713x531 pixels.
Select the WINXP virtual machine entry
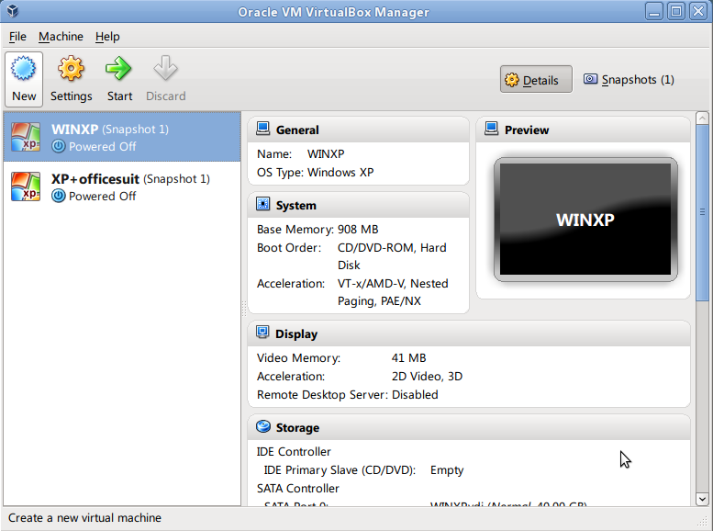click(x=122, y=137)
